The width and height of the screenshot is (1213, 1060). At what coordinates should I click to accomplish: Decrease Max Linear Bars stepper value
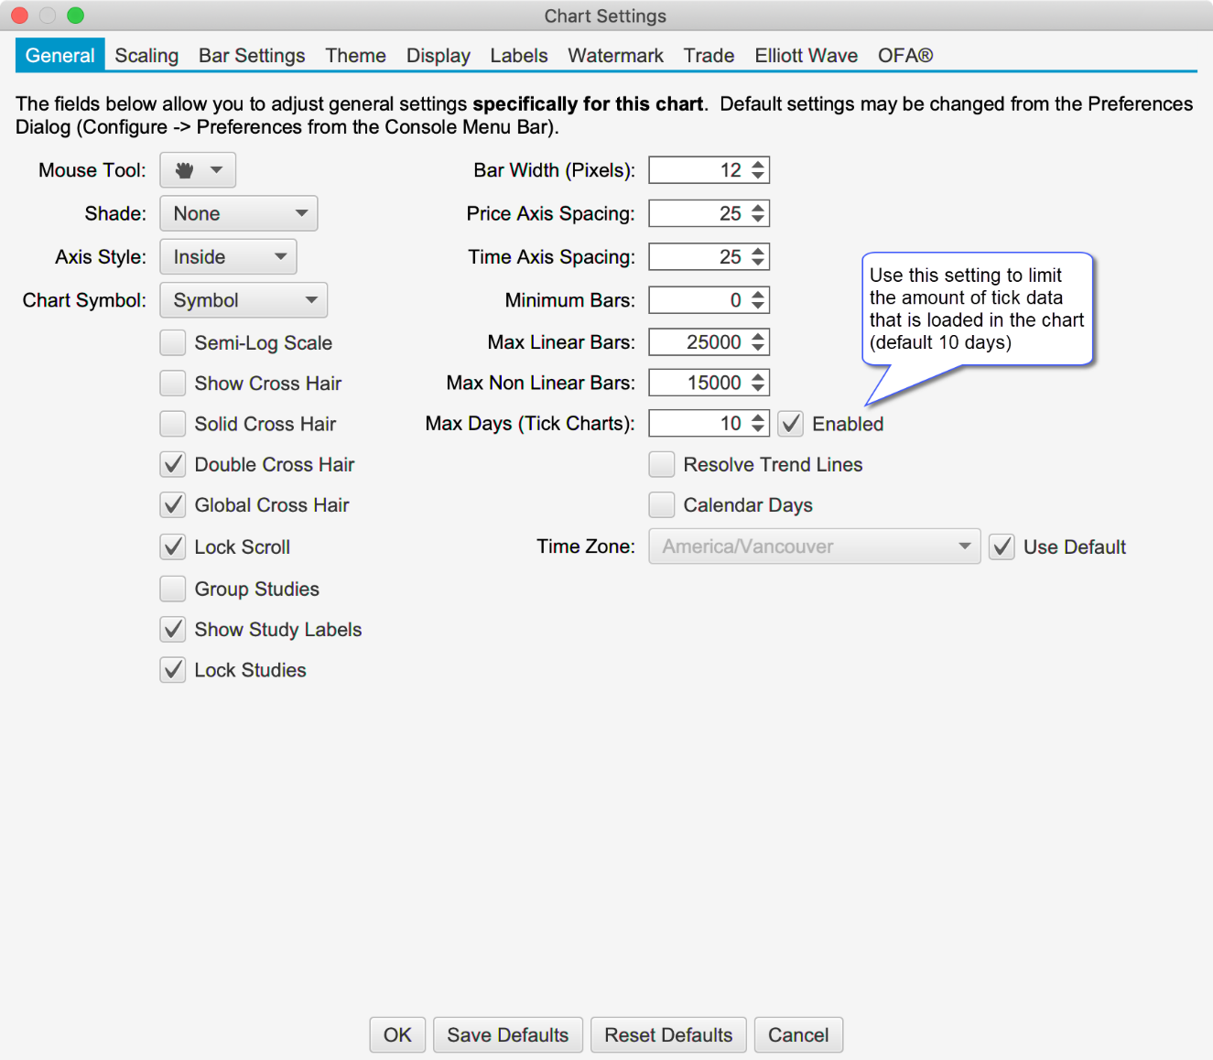point(758,348)
